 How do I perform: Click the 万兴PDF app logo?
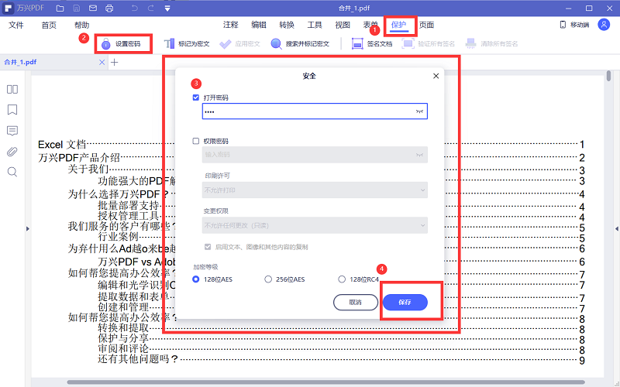click(8, 9)
